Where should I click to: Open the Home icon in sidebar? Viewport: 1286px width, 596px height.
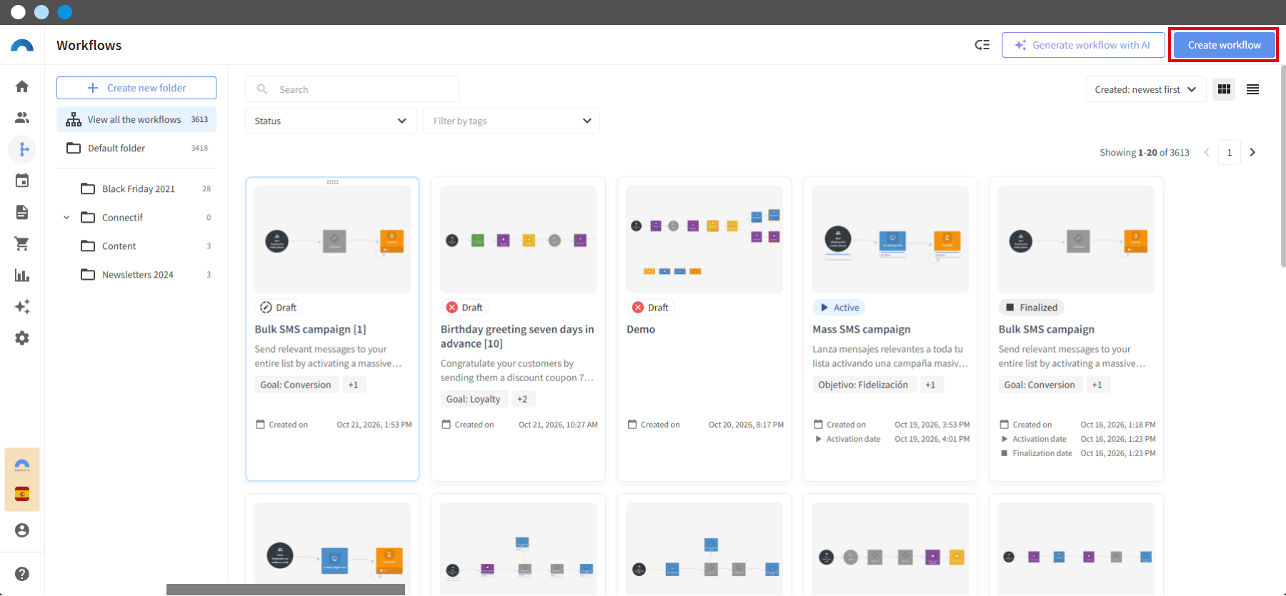(x=22, y=86)
